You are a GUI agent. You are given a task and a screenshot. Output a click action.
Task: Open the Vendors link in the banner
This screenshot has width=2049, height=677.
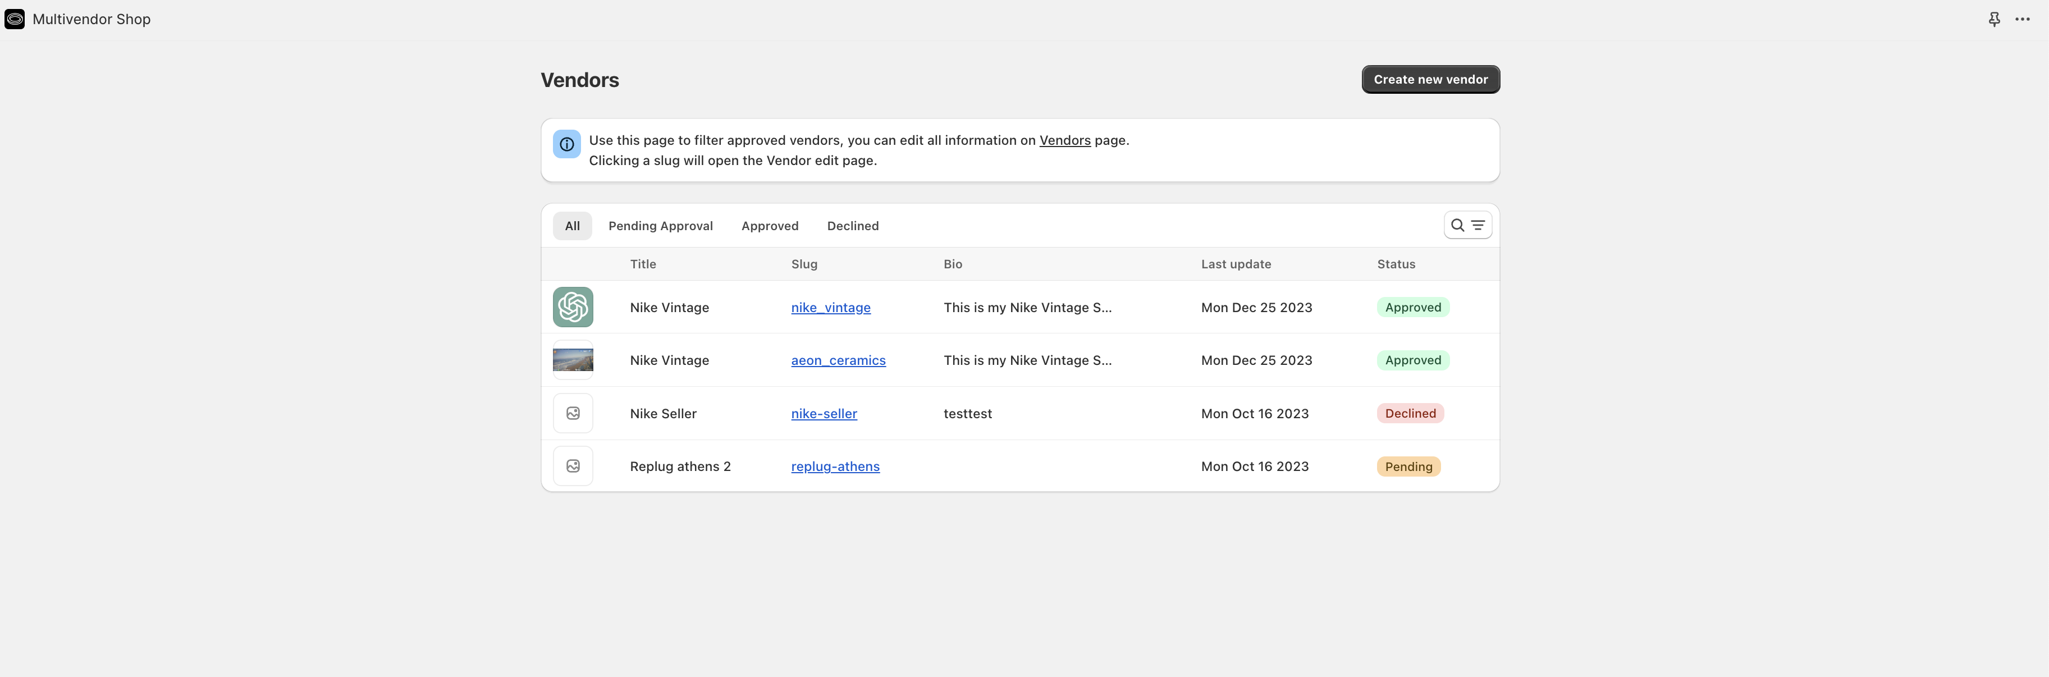1065,140
